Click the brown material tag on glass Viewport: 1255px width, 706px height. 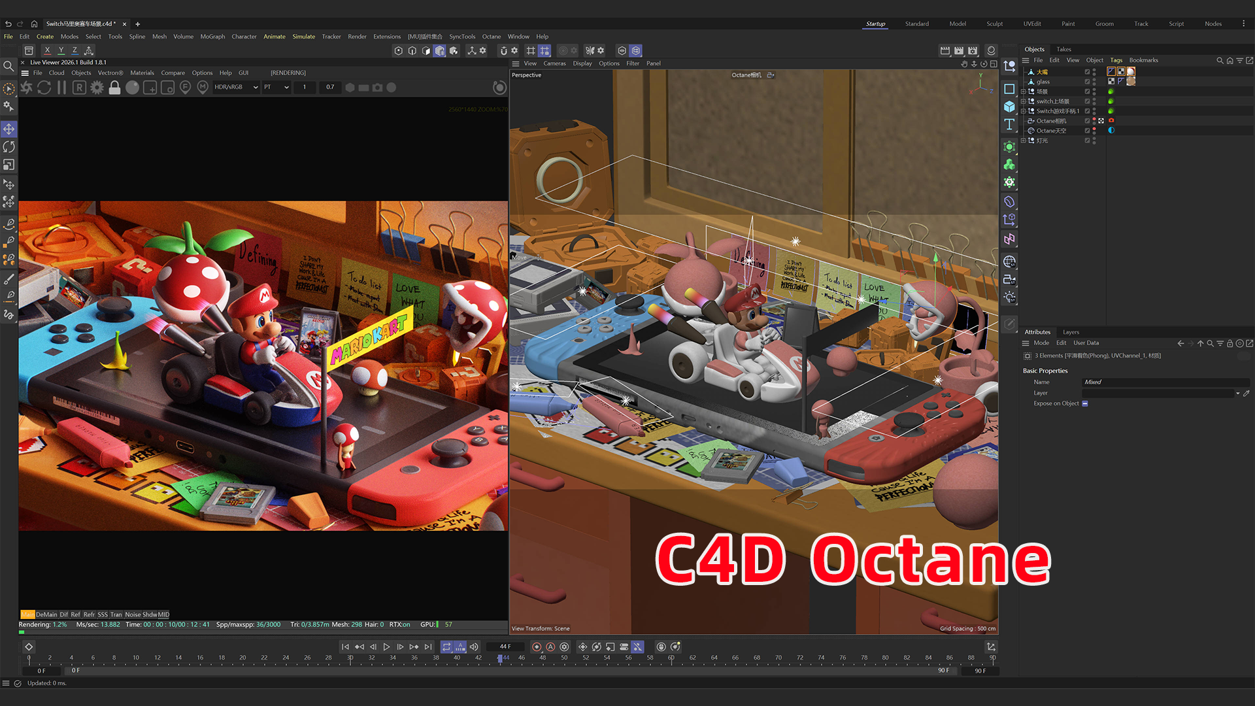tap(1131, 81)
